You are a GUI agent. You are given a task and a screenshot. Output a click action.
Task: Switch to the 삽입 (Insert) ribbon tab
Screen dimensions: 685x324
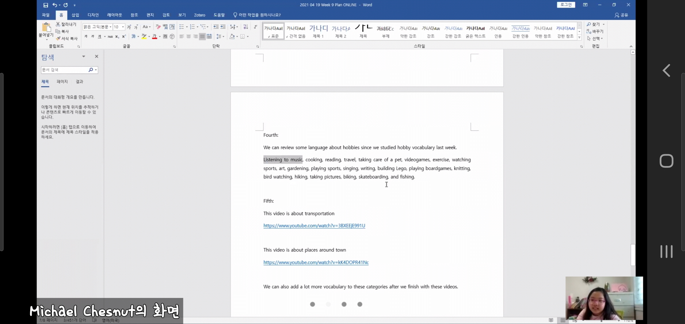[x=75, y=15]
